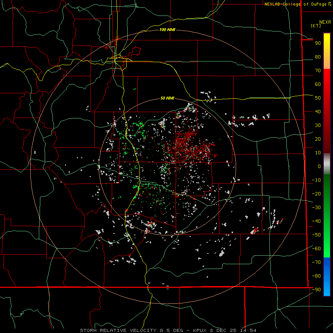Viewport: 333px width, 333px height.
Task: Click the positive 50 knot scale value
Action: click(318, 98)
